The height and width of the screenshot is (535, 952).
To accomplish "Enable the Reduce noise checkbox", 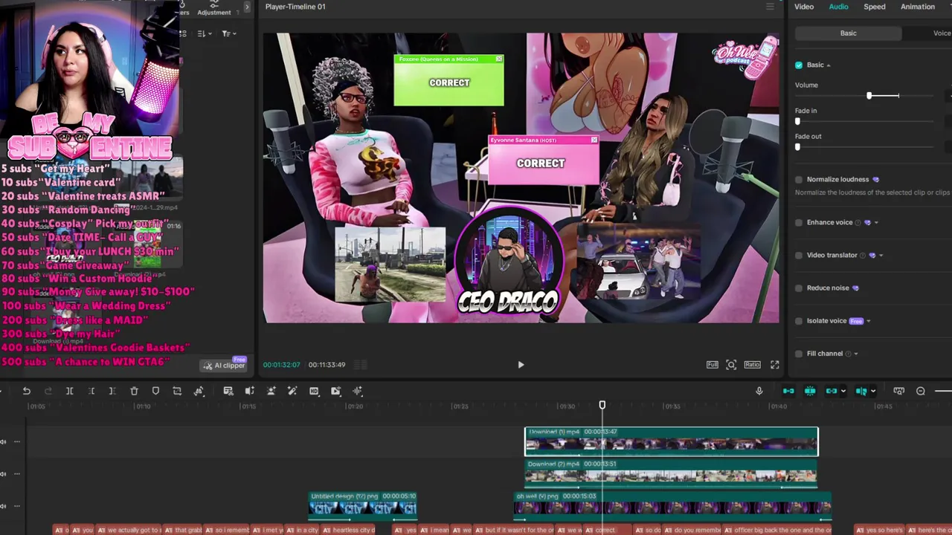I will [x=799, y=288].
